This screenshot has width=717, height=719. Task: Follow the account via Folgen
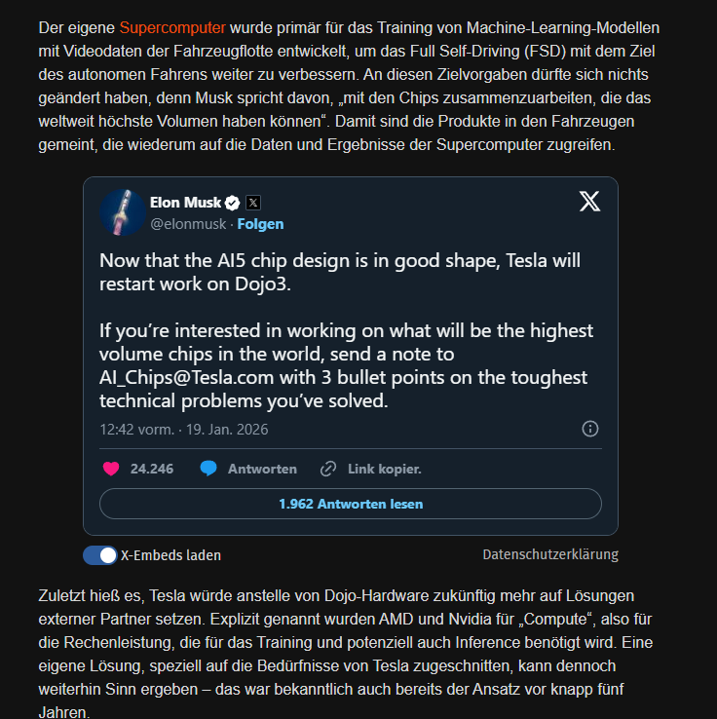[x=260, y=224]
